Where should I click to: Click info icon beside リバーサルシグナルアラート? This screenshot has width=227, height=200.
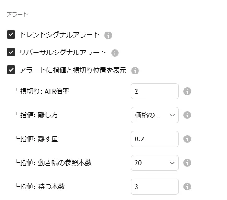[x=115, y=53]
